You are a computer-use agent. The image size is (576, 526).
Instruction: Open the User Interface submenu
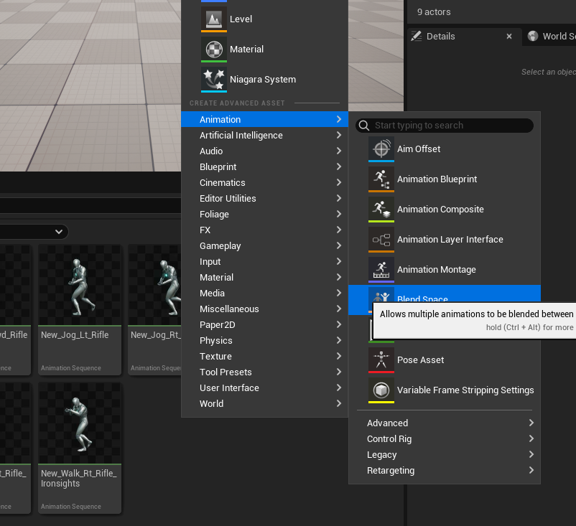click(x=264, y=388)
